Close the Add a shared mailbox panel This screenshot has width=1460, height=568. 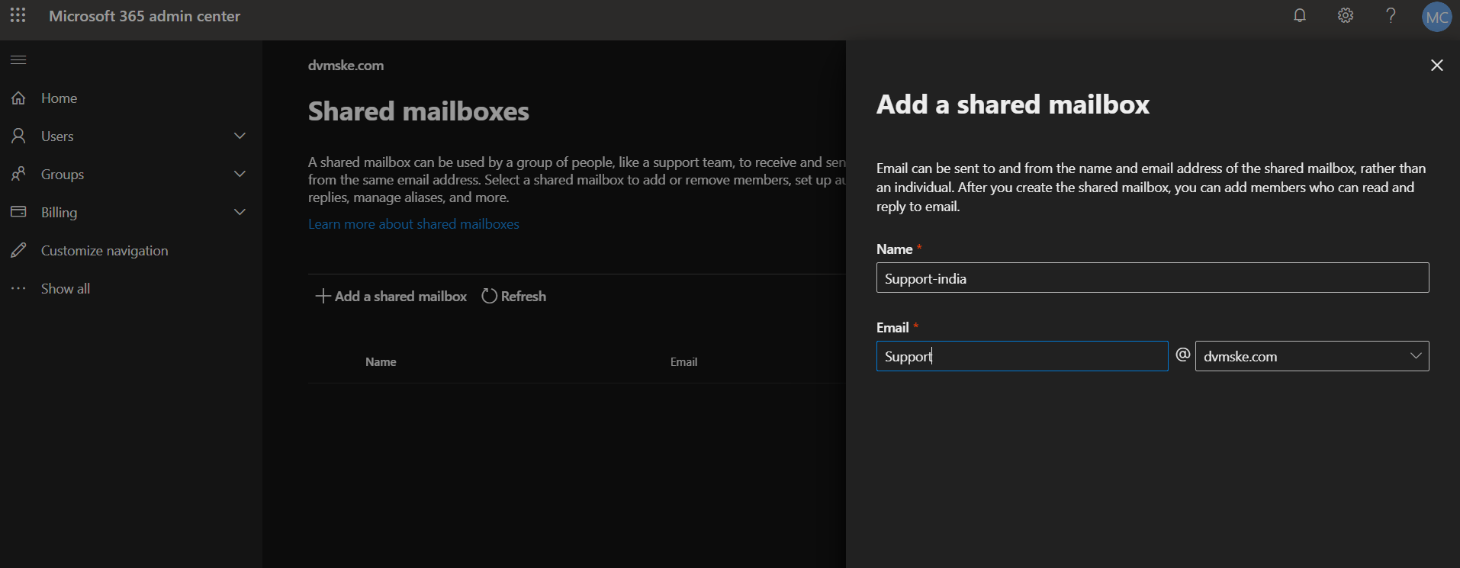(x=1437, y=66)
